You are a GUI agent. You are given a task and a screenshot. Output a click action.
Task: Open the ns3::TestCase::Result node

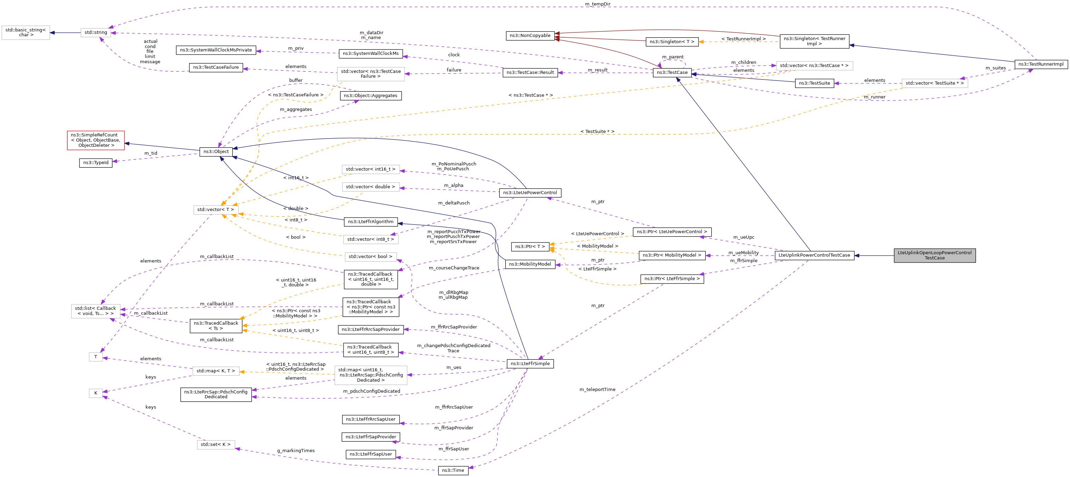point(530,72)
